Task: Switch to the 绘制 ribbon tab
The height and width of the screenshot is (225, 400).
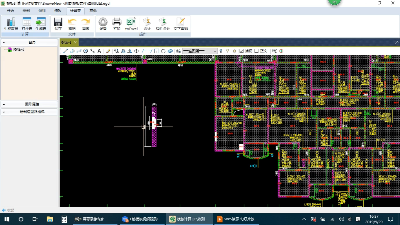Action: point(26,11)
